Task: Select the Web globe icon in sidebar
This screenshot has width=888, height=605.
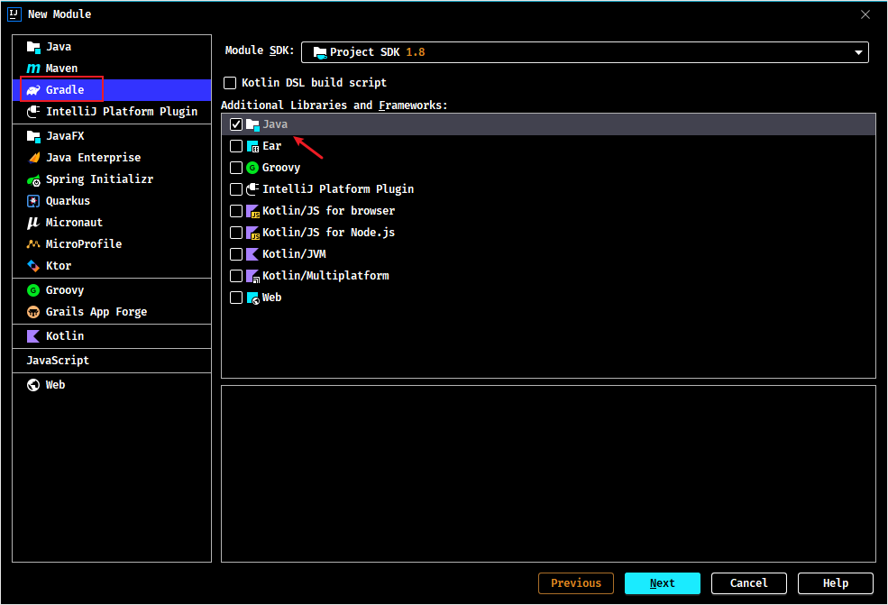Action: coord(33,385)
